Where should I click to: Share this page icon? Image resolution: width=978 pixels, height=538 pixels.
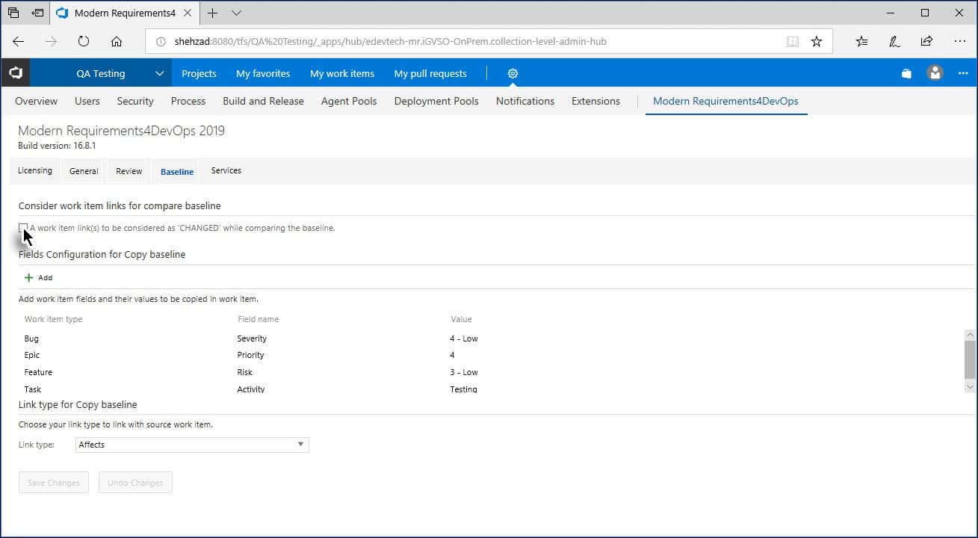pyautogui.click(x=926, y=42)
